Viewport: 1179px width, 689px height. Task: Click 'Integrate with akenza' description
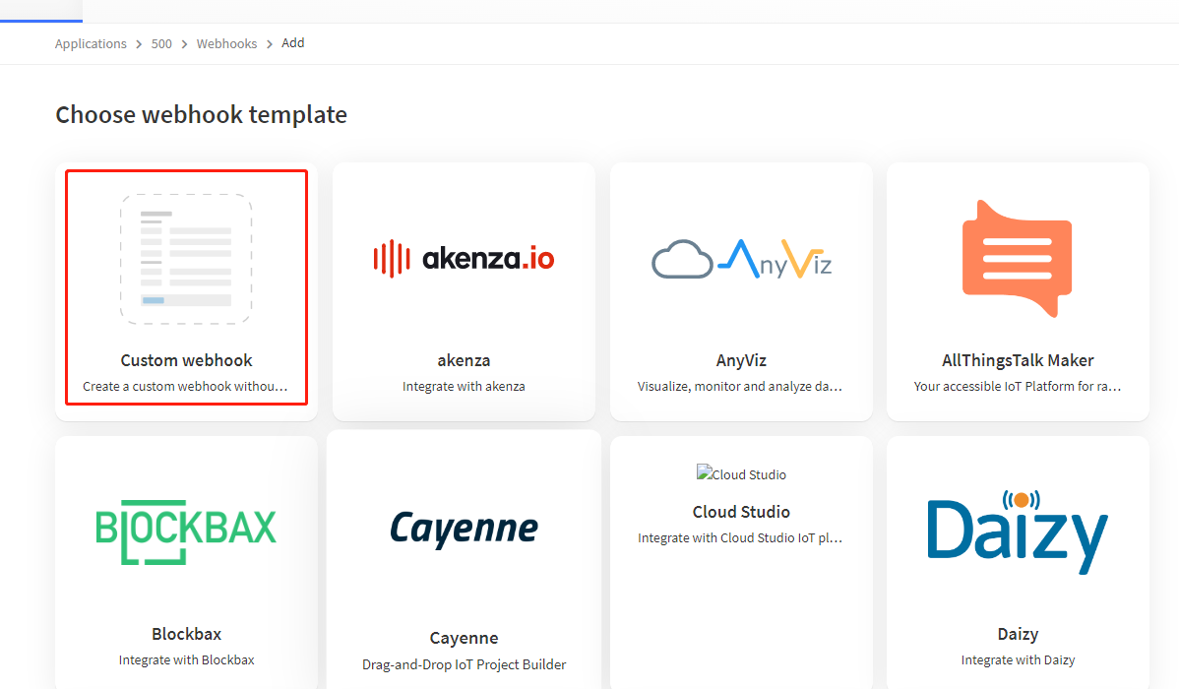pyautogui.click(x=464, y=386)
